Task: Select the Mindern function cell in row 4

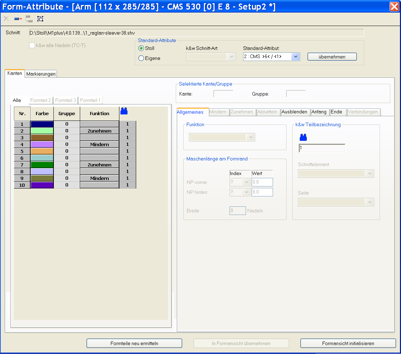Action: click(99, 144)
